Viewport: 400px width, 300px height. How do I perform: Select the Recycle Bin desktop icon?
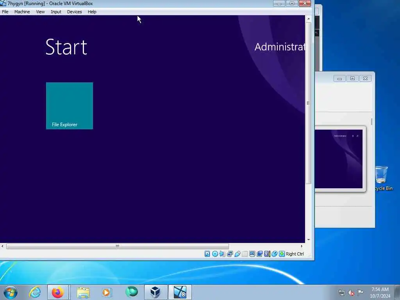pos(384,178)
